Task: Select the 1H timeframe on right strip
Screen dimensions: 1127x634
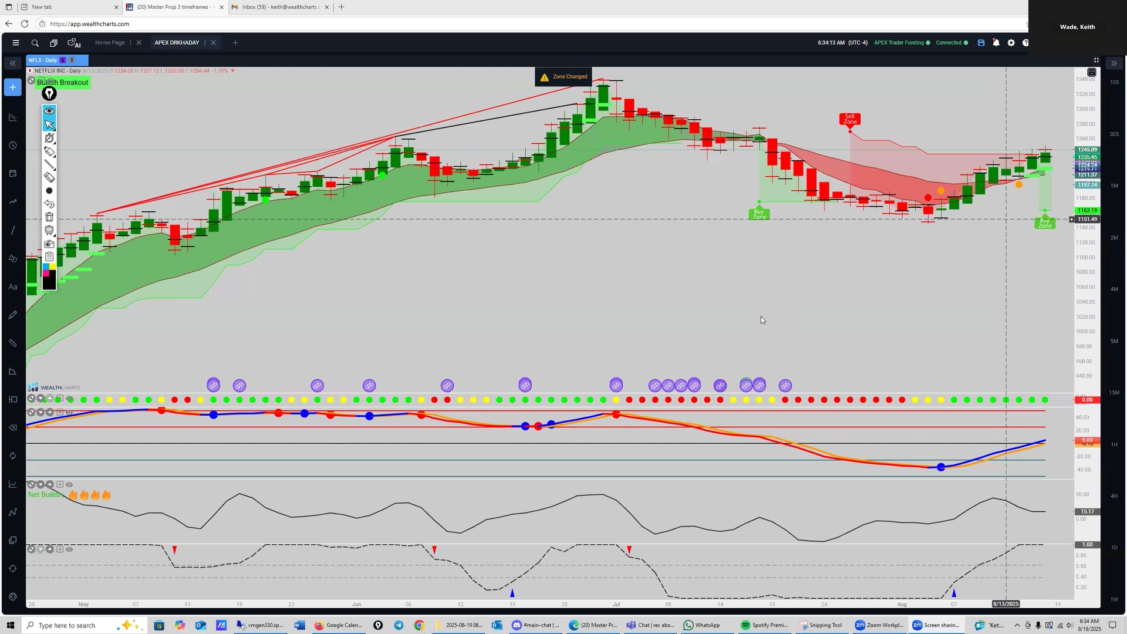Action: [x=1114, y=445]
